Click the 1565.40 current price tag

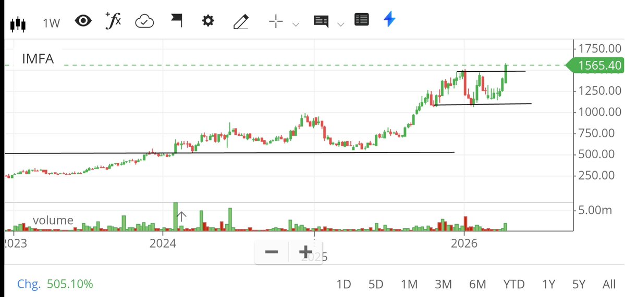595,65
